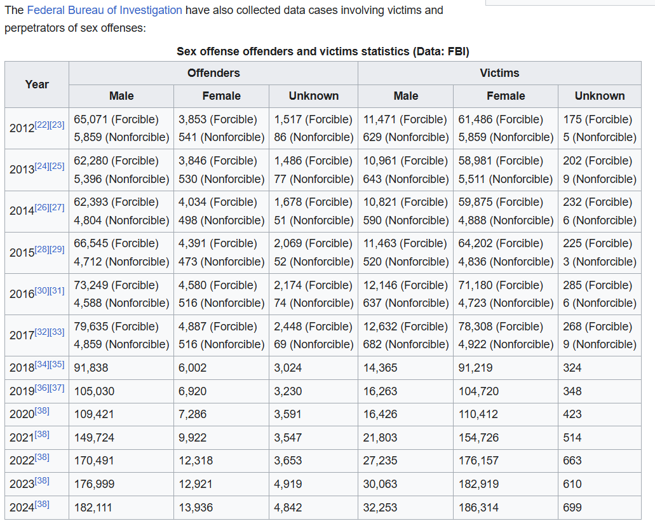Open citation [24] beside 2013

42,166
